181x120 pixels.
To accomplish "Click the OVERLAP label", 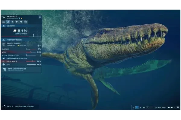I will 5,49.
